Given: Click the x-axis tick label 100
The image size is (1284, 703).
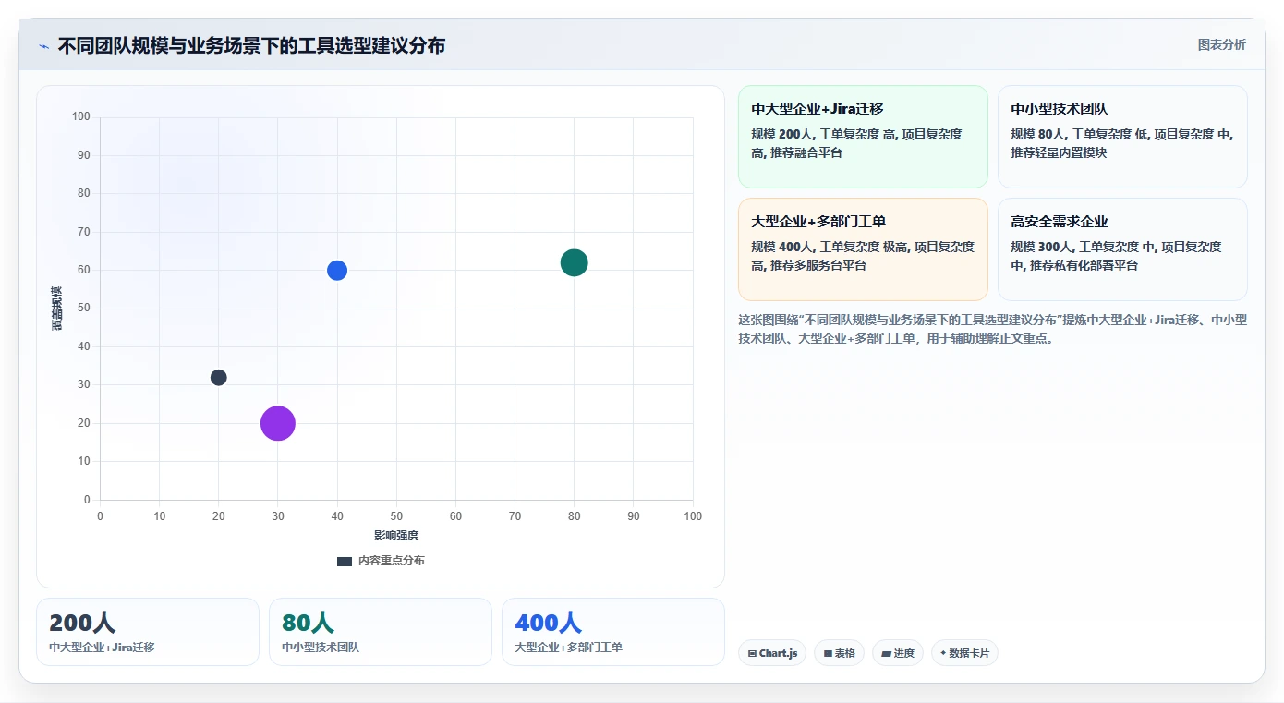Looking at the screenshot, I should point(693,516).
